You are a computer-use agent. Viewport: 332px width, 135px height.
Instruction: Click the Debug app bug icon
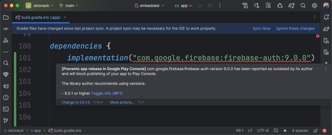click(210, 6)
